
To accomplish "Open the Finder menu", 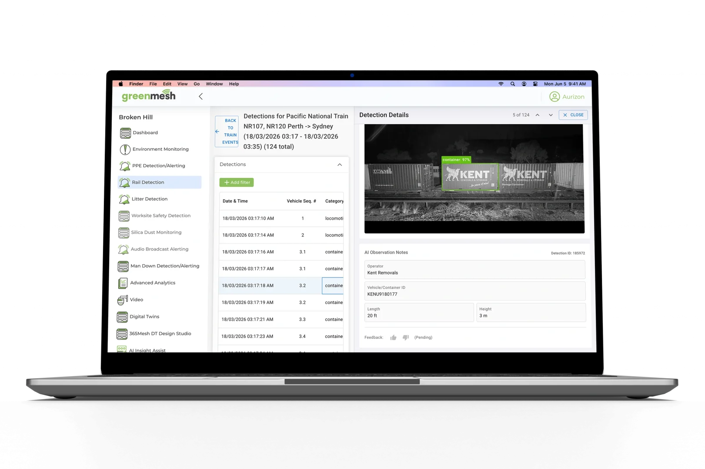I will click(136, 84).
